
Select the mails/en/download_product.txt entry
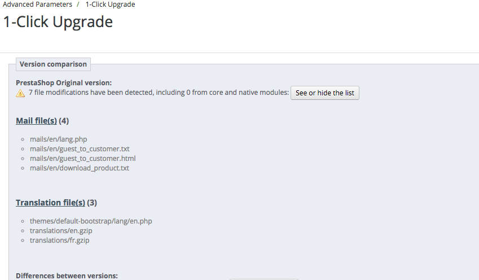80,168
